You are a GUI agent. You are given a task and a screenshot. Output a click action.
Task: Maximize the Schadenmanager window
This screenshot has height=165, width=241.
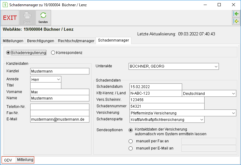219,5
